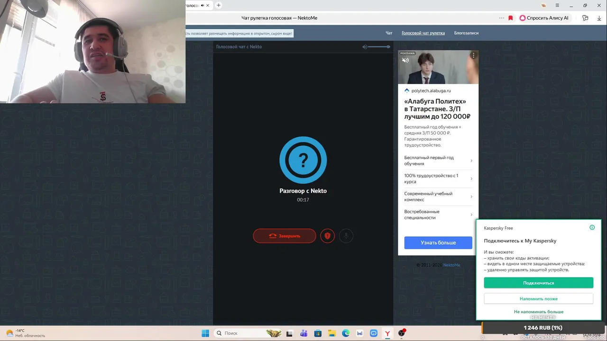Screen dimensions: 607x341
Task: Open the Чат navigation link
Action: pyautogui.click(x=389, y=33)
